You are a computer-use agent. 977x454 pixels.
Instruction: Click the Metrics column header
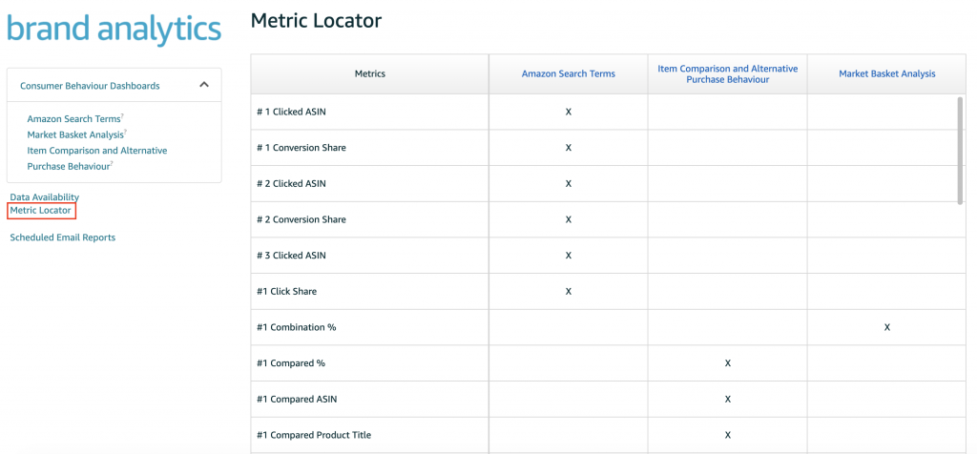[370, 73]
